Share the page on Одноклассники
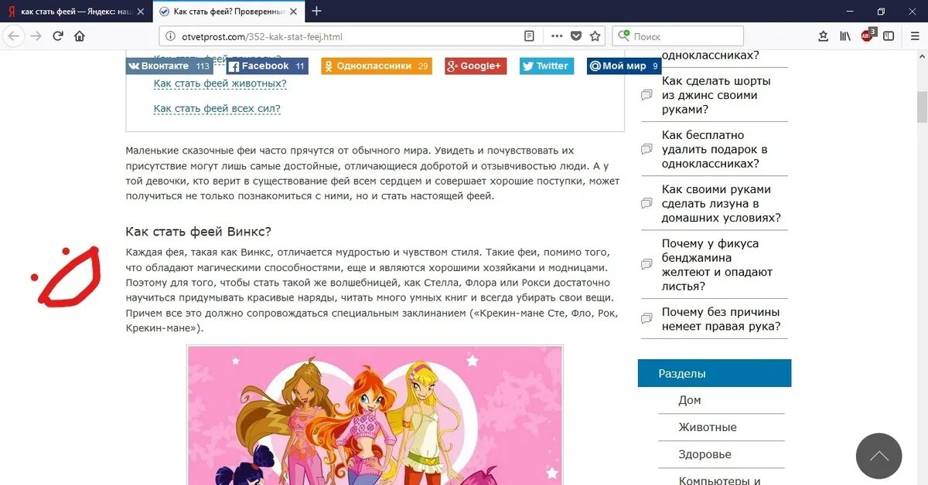 click(x=377, y=66)
